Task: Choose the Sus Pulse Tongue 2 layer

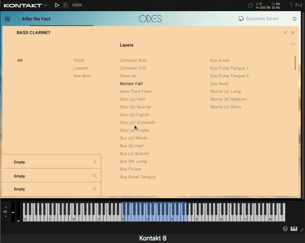Action: 229,76
